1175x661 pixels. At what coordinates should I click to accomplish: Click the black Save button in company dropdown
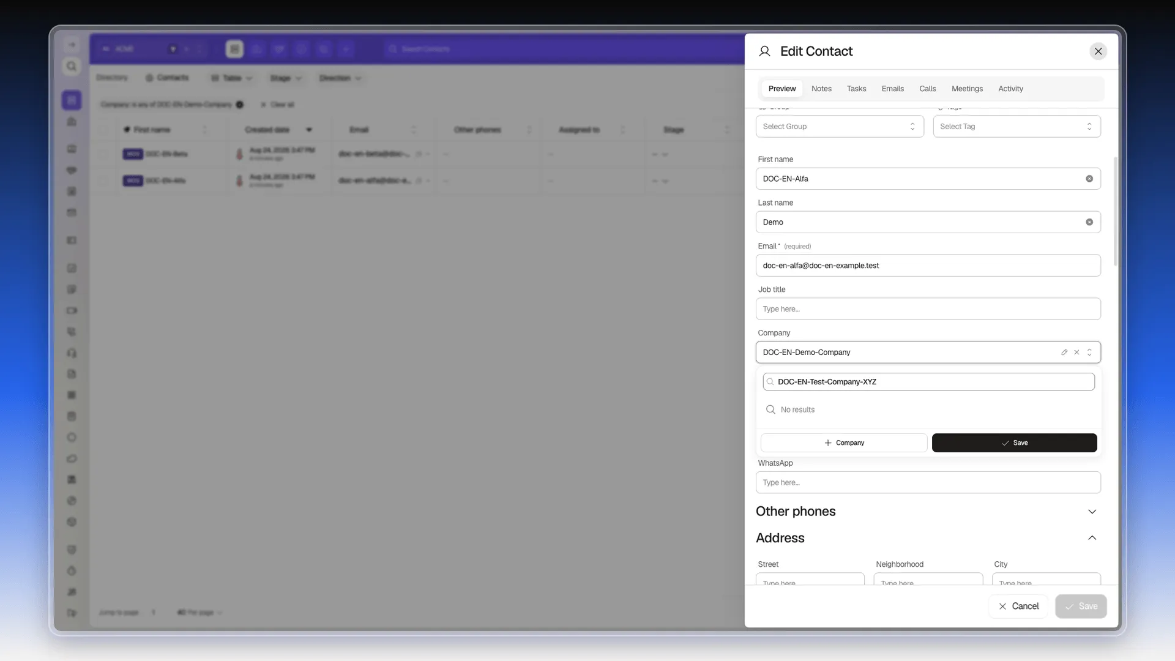1014,443
